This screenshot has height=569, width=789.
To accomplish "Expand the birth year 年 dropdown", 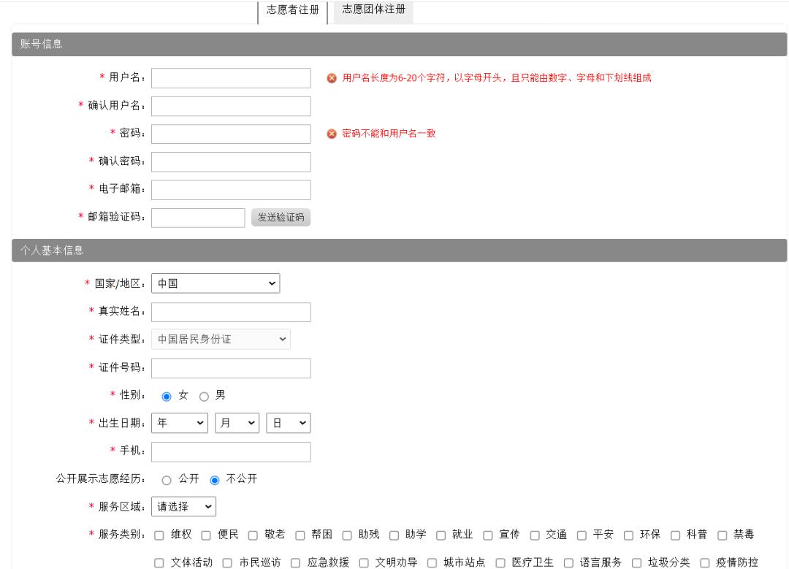I will 180,424.
